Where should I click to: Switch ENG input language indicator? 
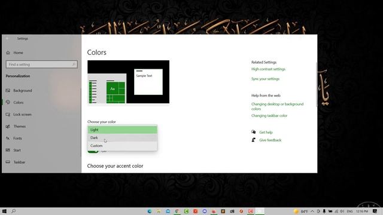(x=349, y=211)
